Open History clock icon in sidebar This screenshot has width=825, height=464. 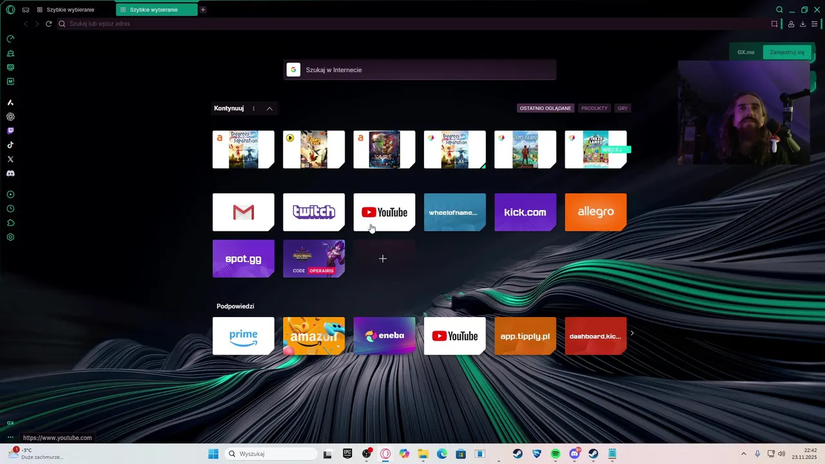[x=10, y=209]
